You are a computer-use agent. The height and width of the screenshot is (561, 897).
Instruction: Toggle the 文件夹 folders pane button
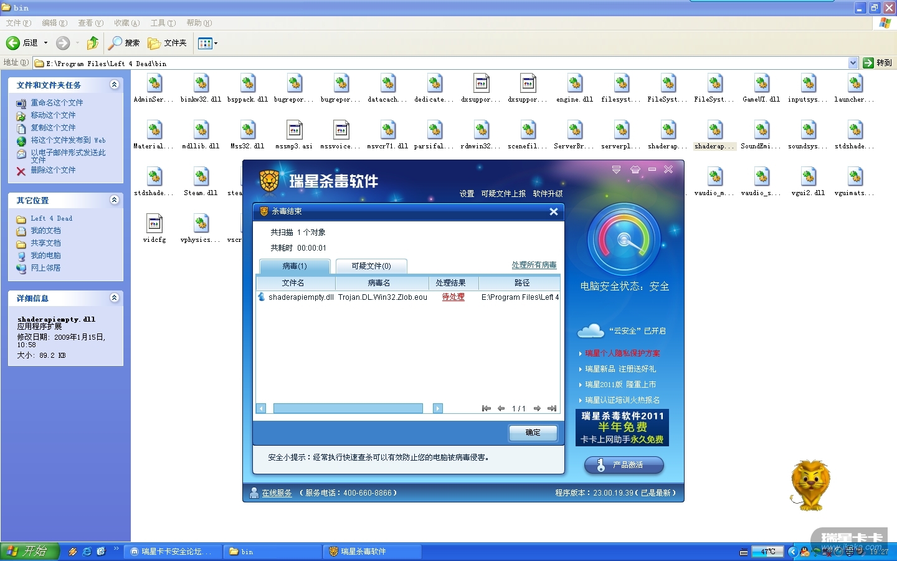[167, 43]
